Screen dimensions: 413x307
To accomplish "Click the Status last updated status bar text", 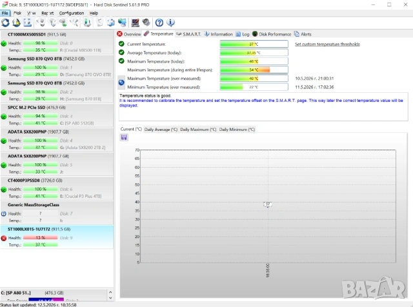I will point(39,304).
